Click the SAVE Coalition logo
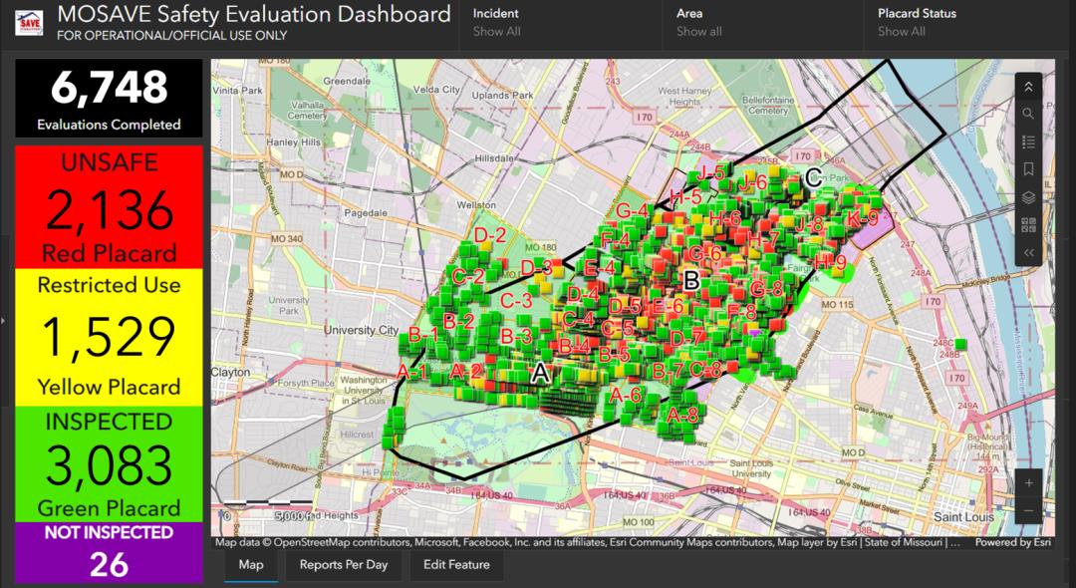Viewport: 1076px width, 588px height. [28, 22]
